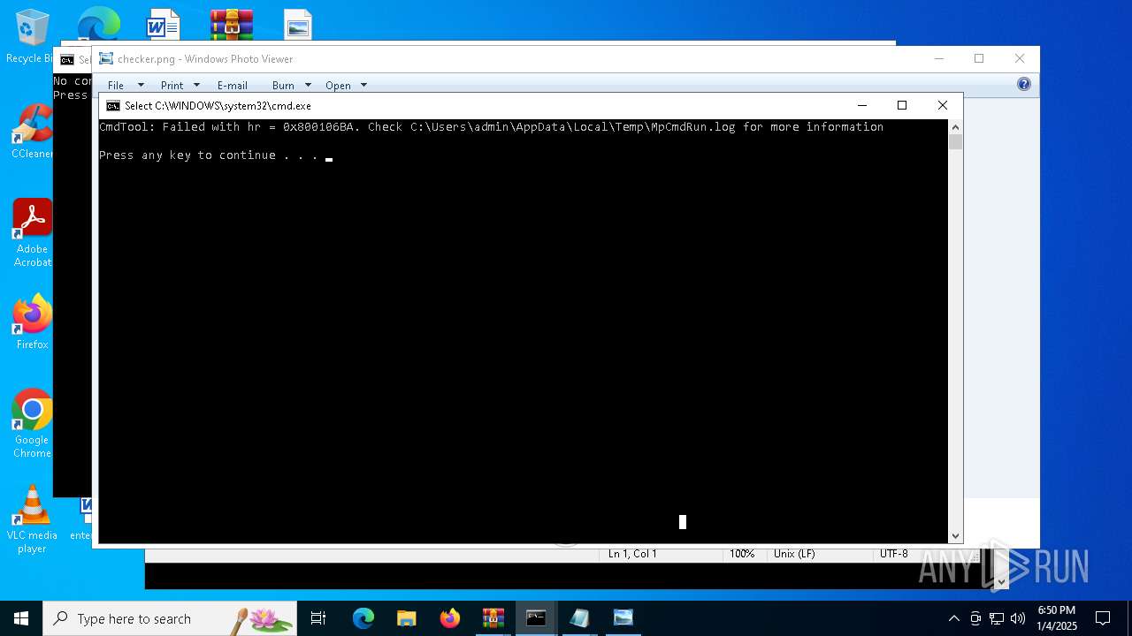Open Firefox from the taskbar
This screenshot has height=636, width=1132.
coord(450,618)
